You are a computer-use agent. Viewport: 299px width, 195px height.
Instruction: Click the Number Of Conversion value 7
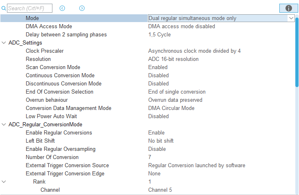tap(149, 157)
